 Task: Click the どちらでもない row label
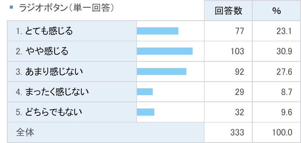click(49, 112)
